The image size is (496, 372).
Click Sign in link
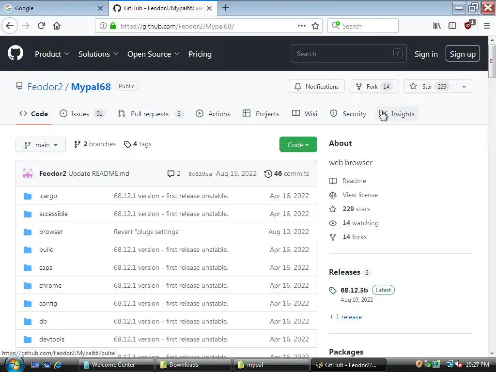click(x=426, y=54)
